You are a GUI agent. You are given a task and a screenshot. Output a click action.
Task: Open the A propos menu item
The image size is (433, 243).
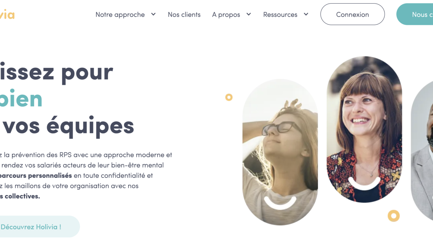(226, 15)
